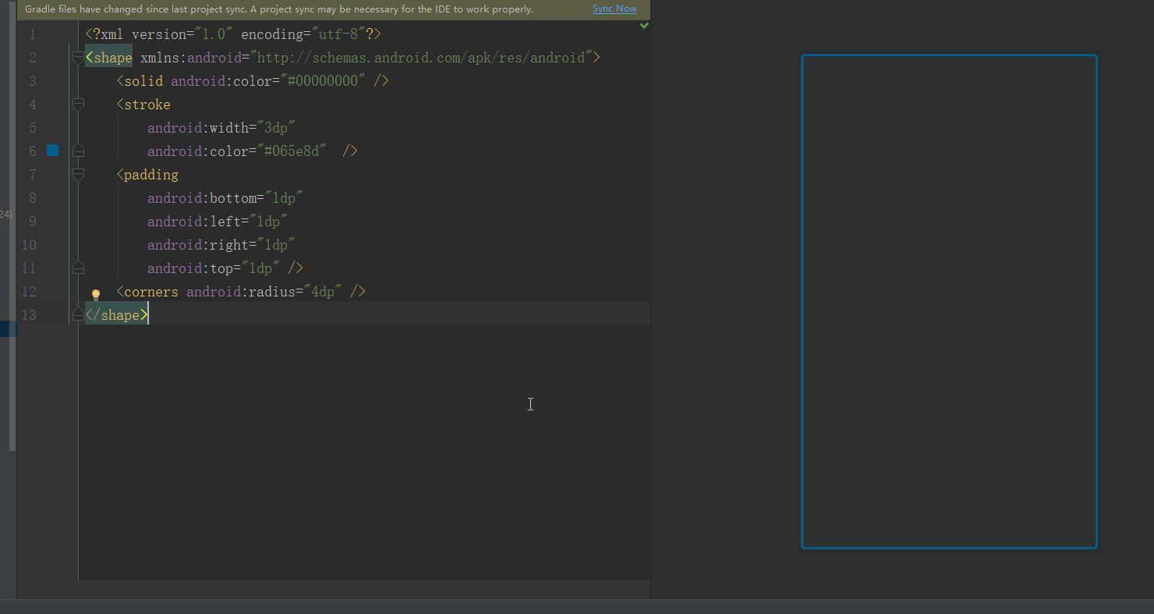Open the light bulb quick-fix icon
This screenshot has height=614, width=1154.
point(96,295)
